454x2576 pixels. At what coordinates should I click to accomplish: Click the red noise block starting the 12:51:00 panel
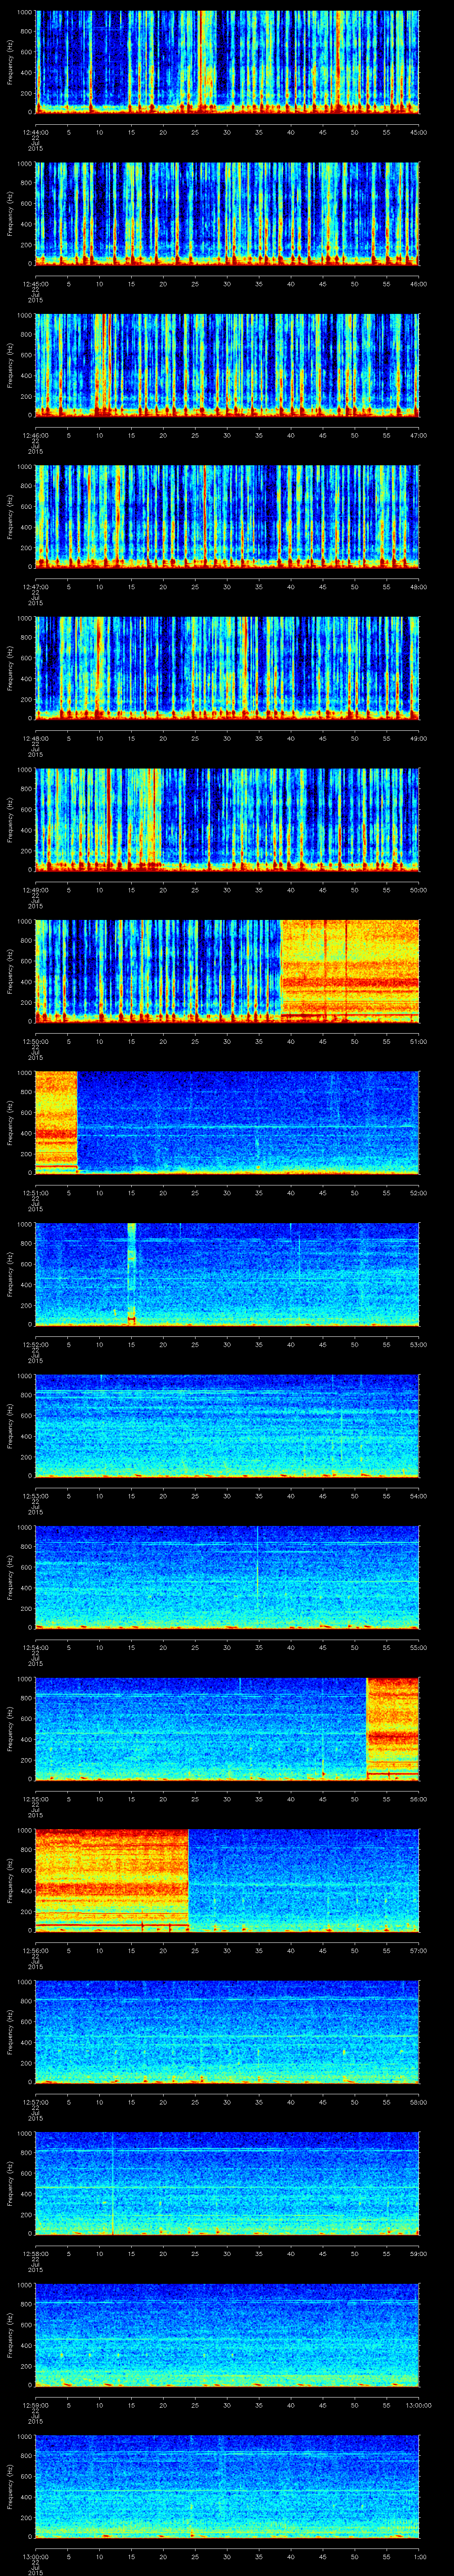(57, 1122)
